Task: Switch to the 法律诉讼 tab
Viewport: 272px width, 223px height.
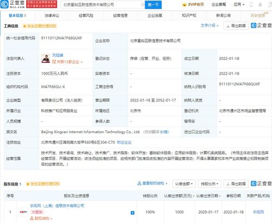Action: click(52, 16)
